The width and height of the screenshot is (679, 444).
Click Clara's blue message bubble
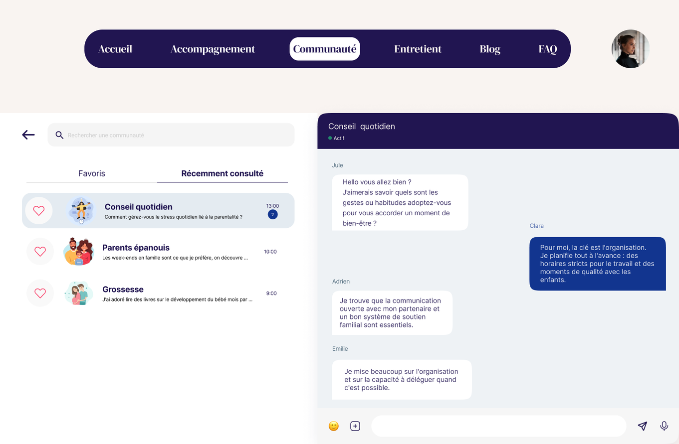[x=598, y=264]
